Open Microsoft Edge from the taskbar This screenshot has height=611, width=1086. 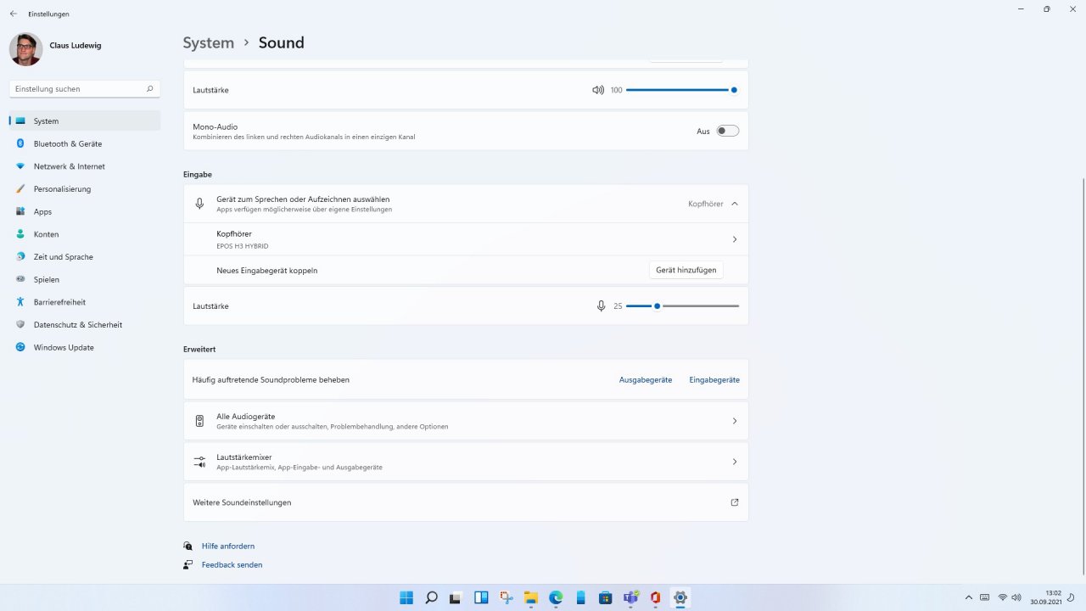pyautogui.click(x=556, y=597)
